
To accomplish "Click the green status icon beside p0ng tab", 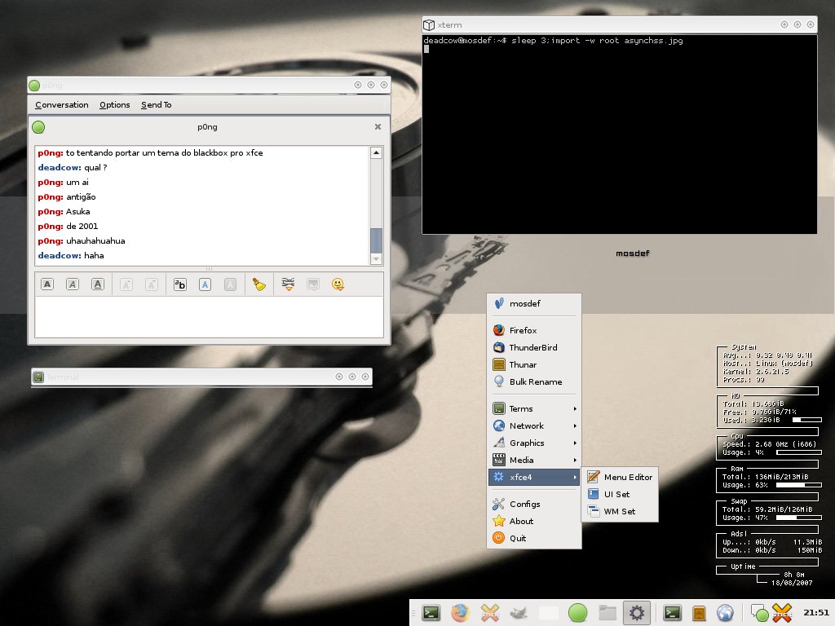I will tap(38, 127).
